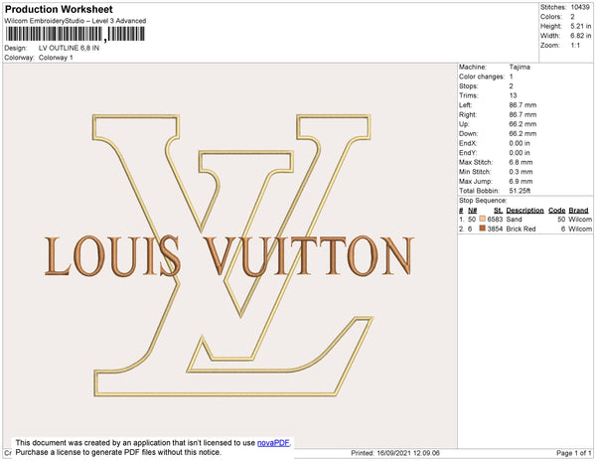Click the Left value 86.7 mm
596x461 pixels.
point(522,105)
